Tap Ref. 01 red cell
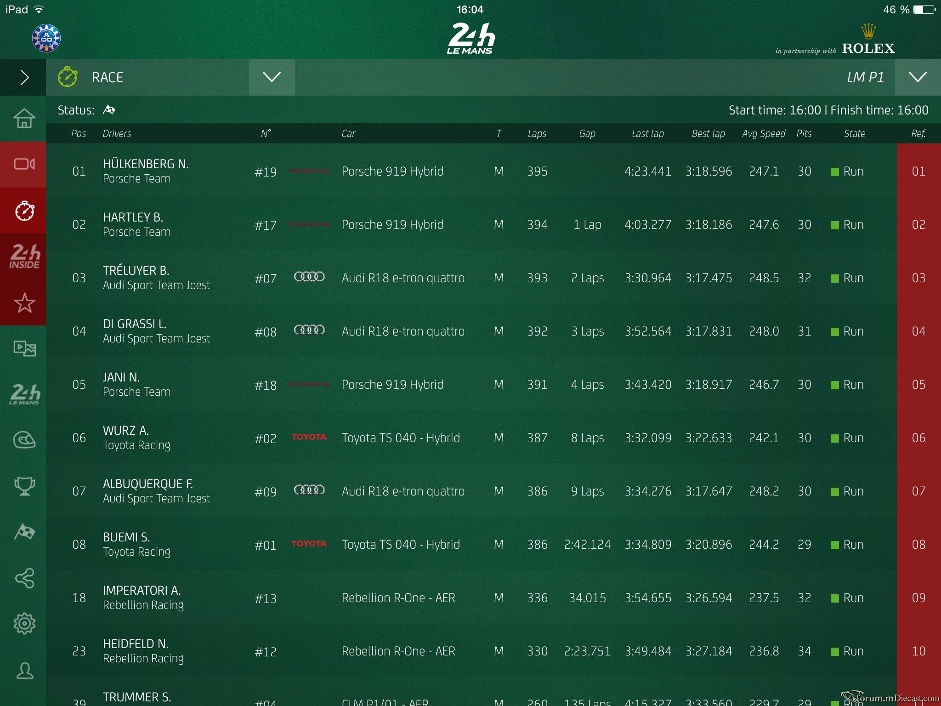 [x=918, y=171]
